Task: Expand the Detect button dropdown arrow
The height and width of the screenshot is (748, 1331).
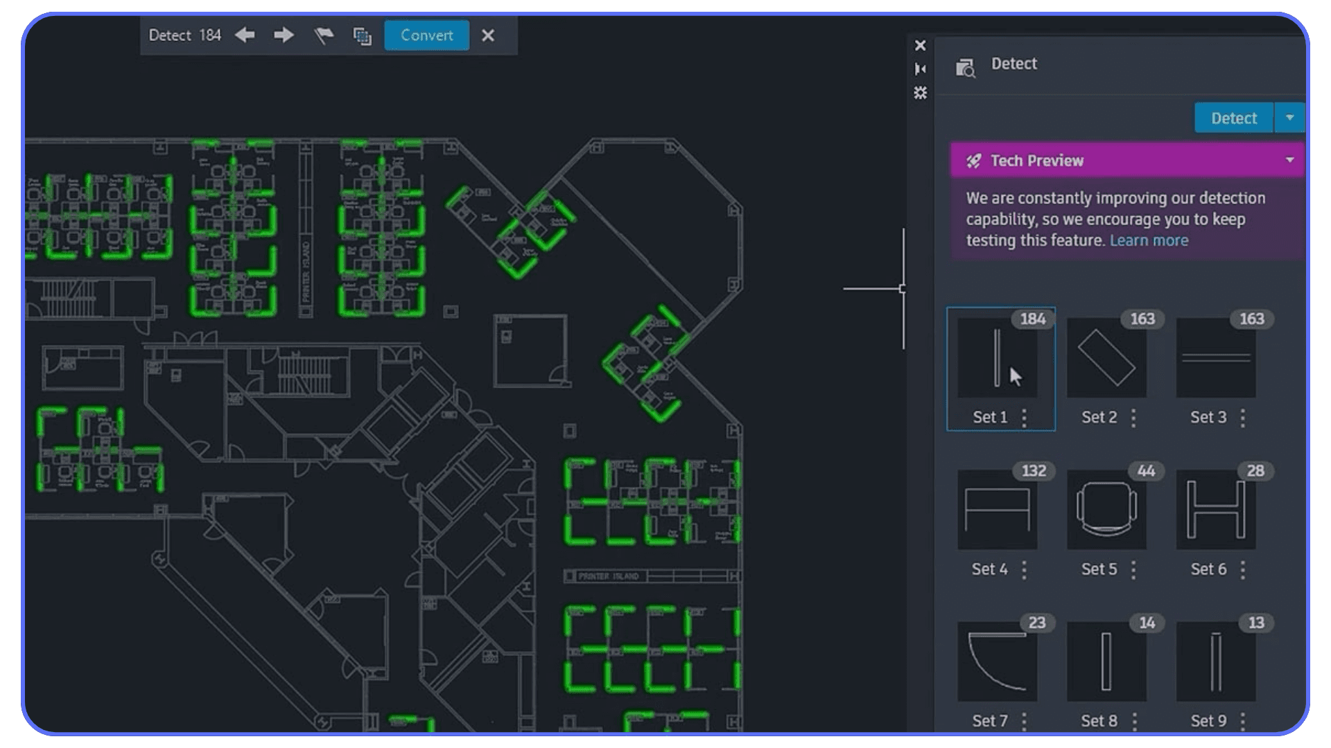Action: [x=1290, y=117]
